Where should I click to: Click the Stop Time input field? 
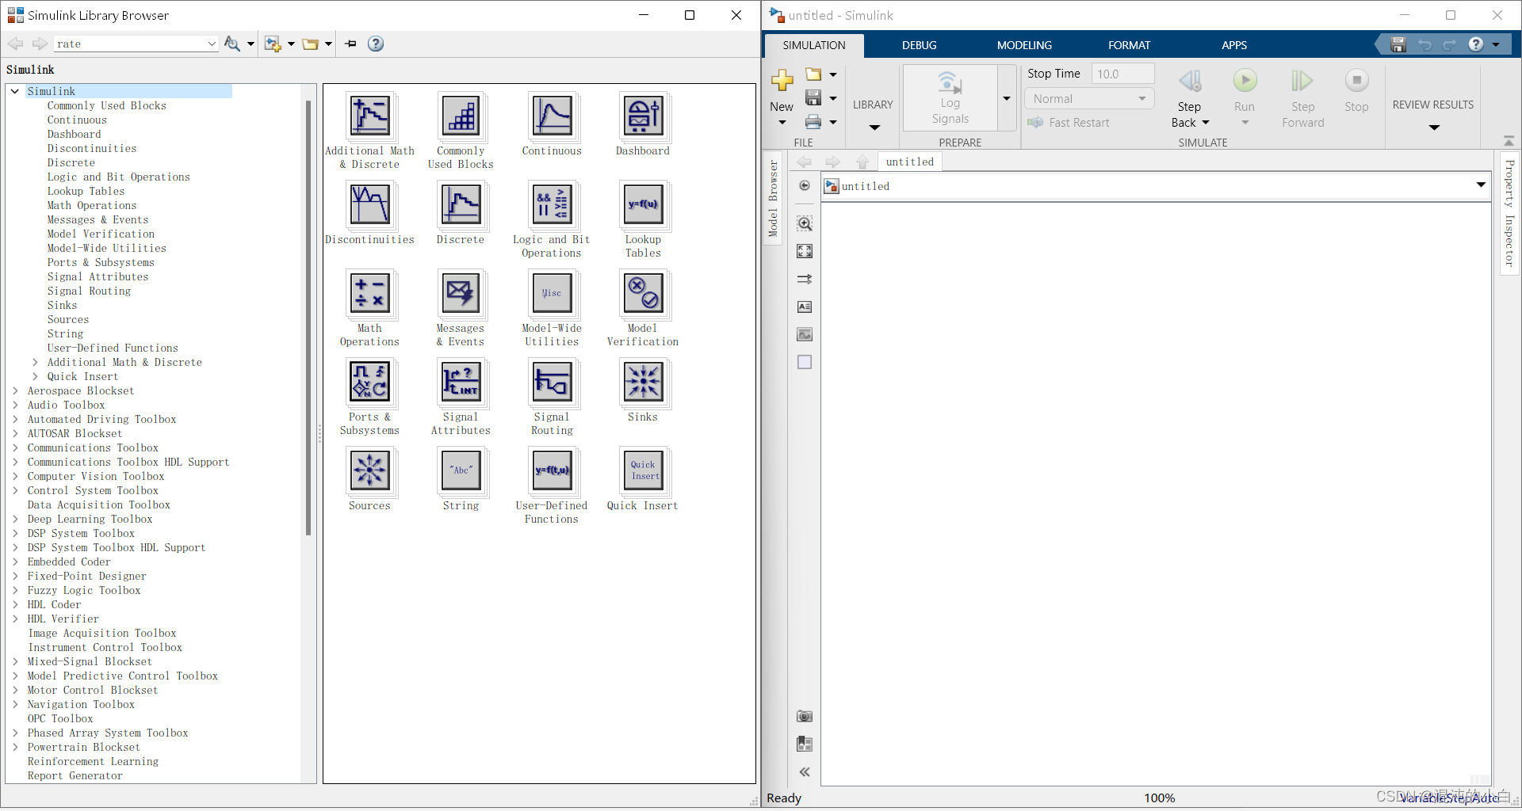1122,74
